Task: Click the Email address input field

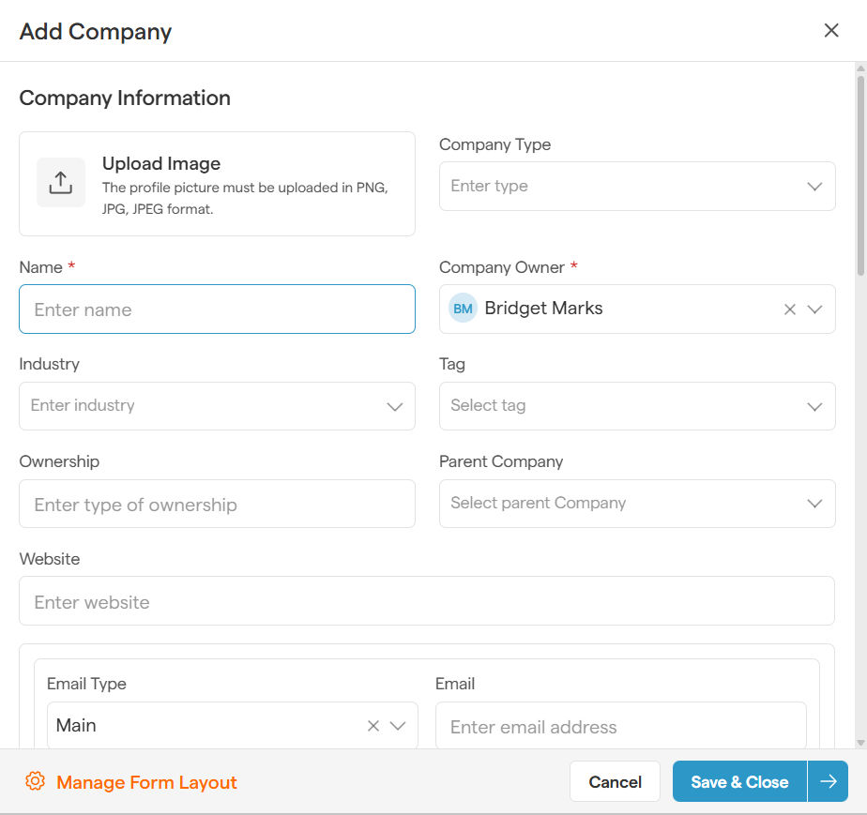Action: (x=620, y=727)
